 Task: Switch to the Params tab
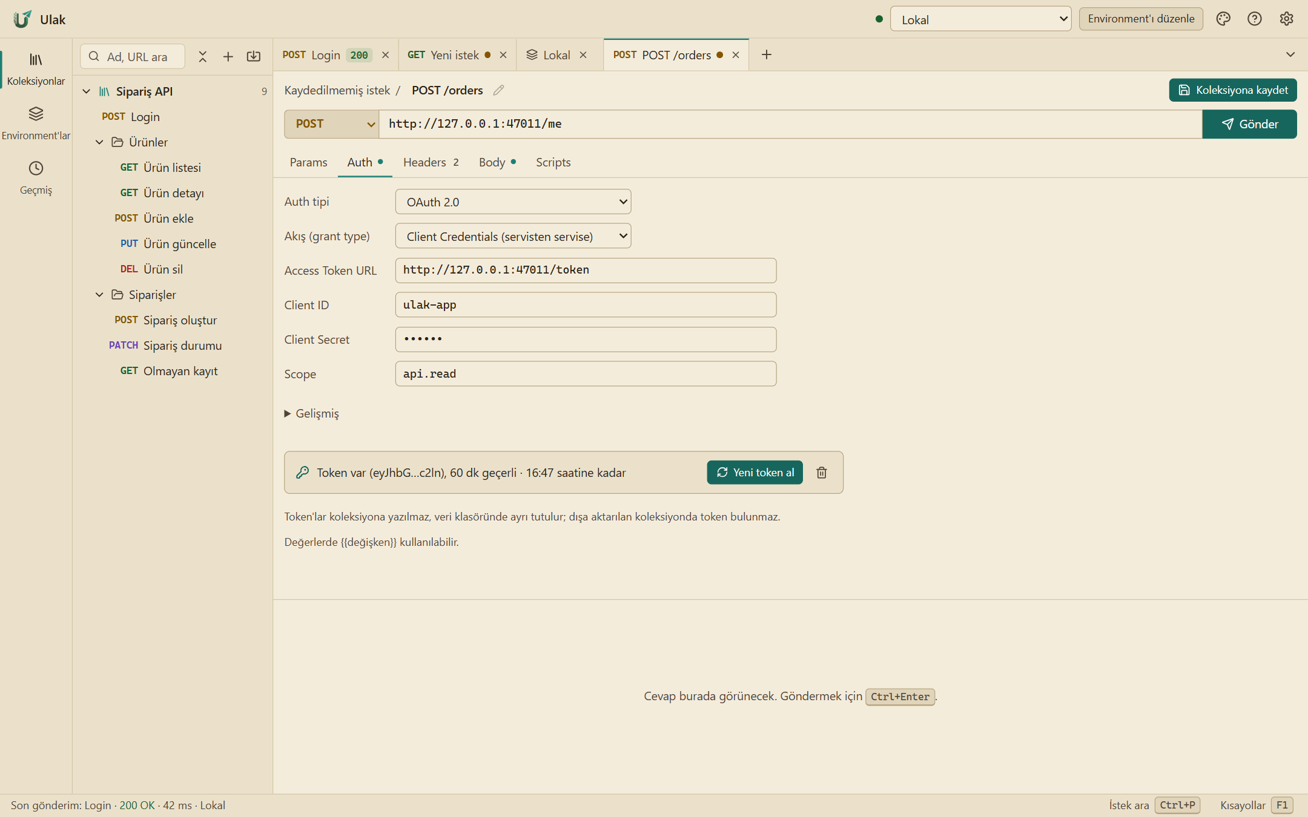coord(308,162)
